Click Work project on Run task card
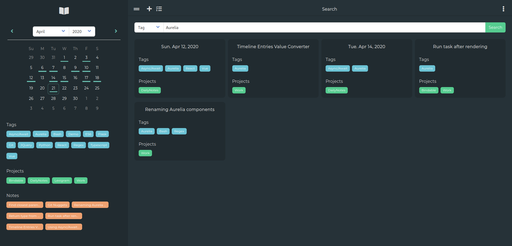Image resolution: width=512 pixels, height=246 pixels. tap(447, 90)
